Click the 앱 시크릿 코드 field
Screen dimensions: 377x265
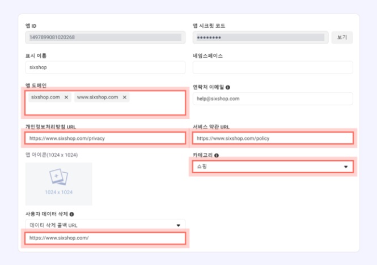click(x=261, y=37)
